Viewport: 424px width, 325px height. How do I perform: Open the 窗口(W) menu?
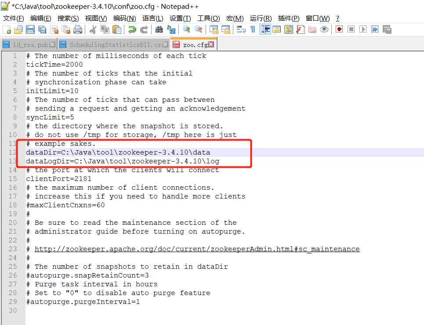pos(318,18)
